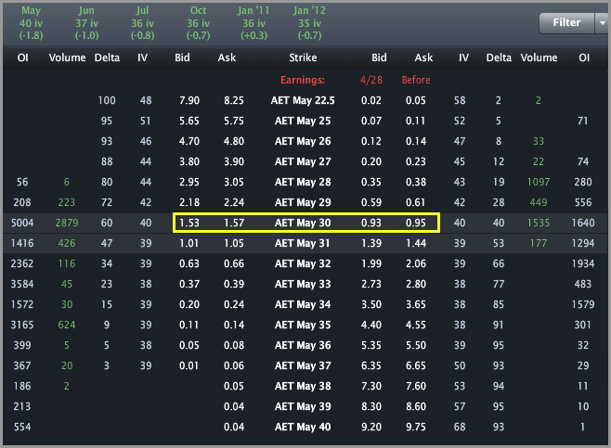Click put OI 1579 on May 34 row
611x448 pixels.
coord(583,304)
